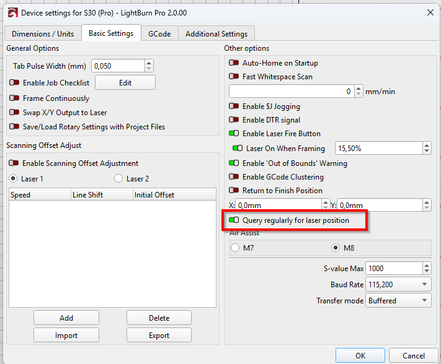Toggle Frame Continuously switch
The height and width of the screenshot is (364, 441).
click(x=14, y=98)
